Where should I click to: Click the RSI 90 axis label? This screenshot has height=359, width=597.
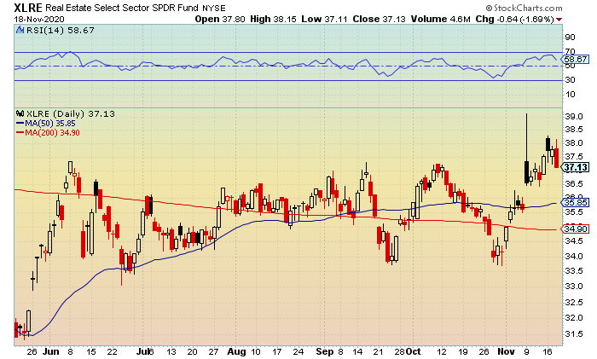pos(570,38)
